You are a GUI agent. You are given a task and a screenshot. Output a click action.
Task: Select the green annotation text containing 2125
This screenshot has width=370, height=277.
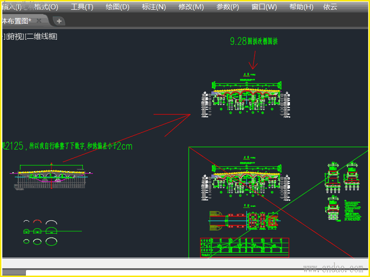67,146
